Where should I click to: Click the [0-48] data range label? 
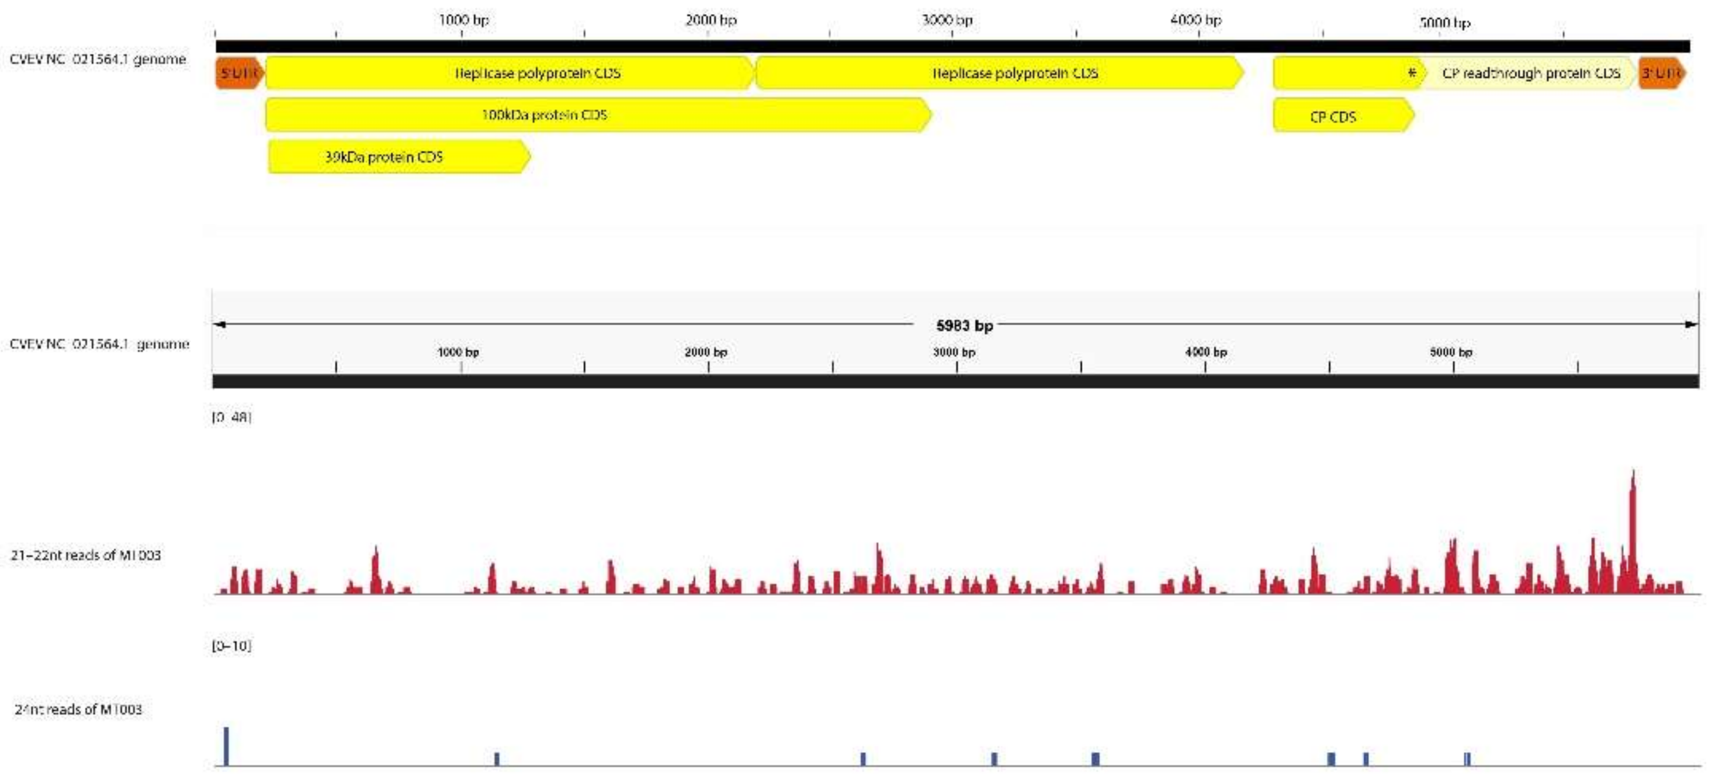[x=231, y=417]
